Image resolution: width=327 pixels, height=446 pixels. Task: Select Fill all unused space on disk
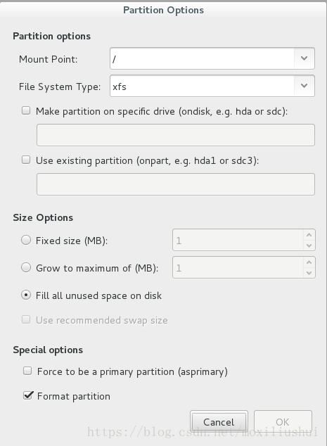point(26,295)
